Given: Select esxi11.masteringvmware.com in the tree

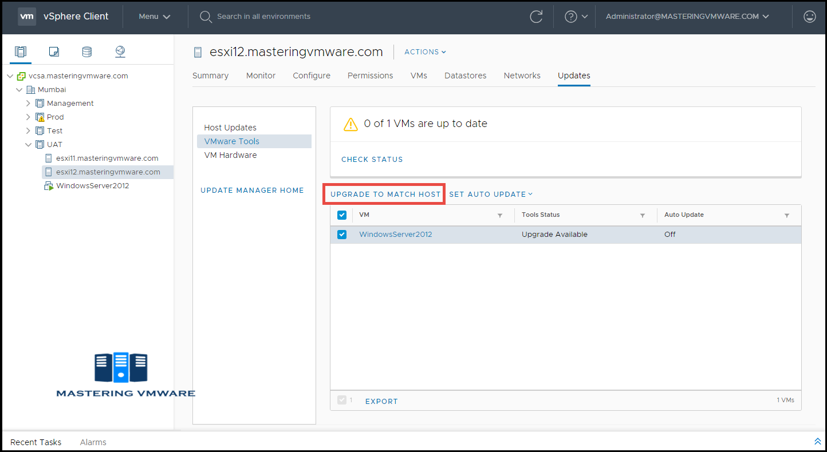Looking at the screenshot, I should tap(107, 158).
